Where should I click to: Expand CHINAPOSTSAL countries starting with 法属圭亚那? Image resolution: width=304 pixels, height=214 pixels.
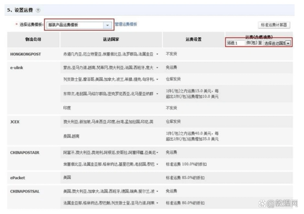pos(157,203)
